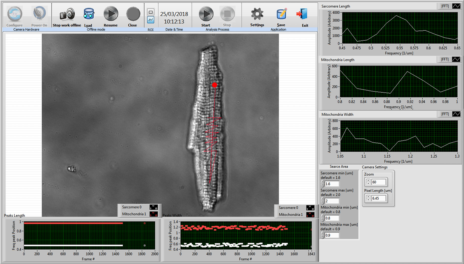Select the rectangle ROI tool
Viewport: 464px width, 264px height.
[151, 12]
